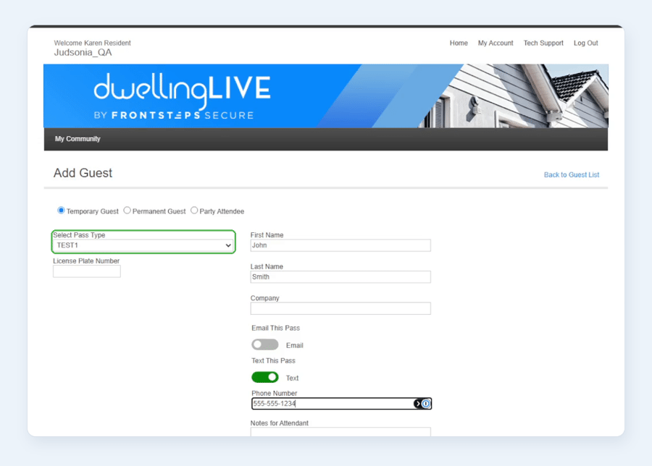
Task: Click the password manager icon in Phone Number field
Action: coord(422,404)
